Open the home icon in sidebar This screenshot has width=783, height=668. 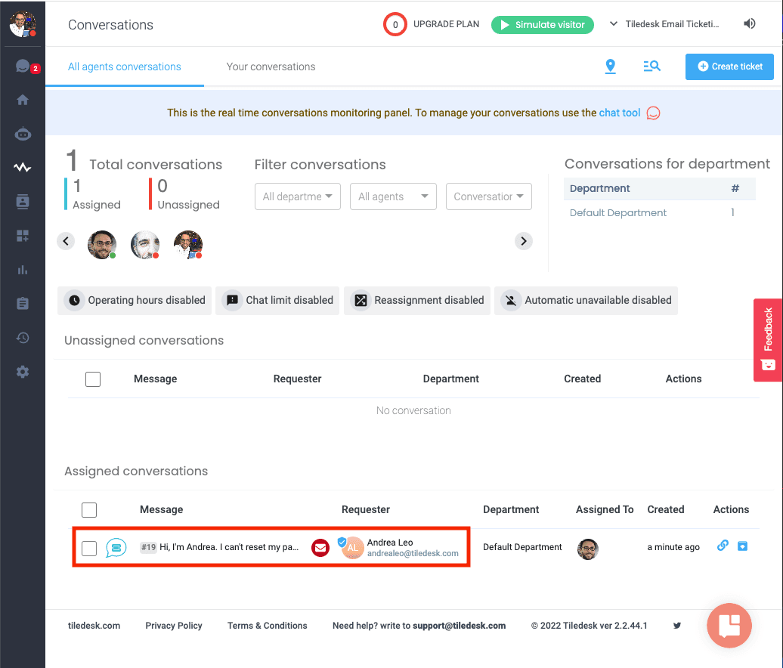click(x=23, y=100)
